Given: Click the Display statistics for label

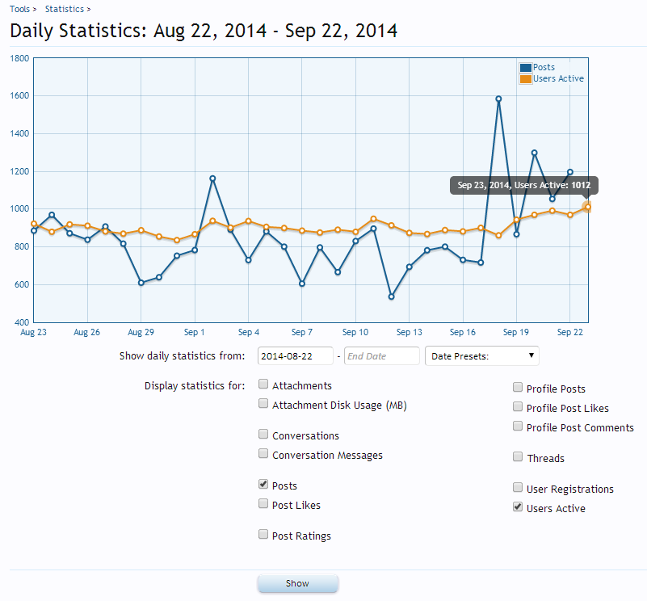Looking at the screenshot, I should [x=195, y=385].
